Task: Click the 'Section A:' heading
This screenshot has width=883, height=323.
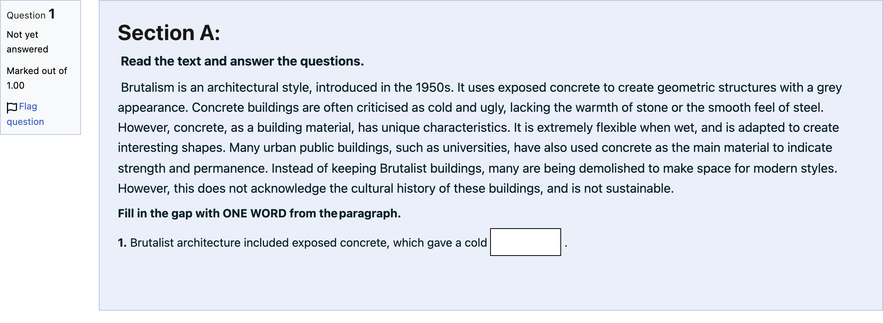Action: [x=169, y=33]
